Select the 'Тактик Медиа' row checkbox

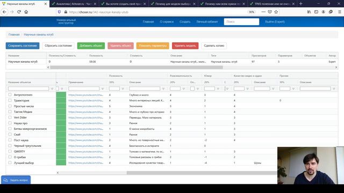click(10, 112)
